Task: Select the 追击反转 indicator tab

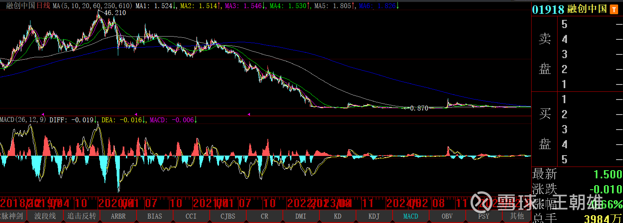Action: coord(82,216)
